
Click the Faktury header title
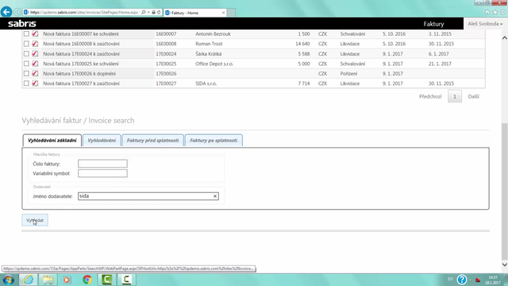coord(433,24)
